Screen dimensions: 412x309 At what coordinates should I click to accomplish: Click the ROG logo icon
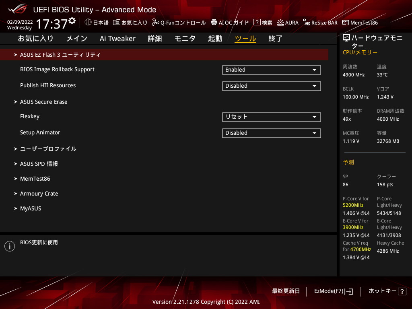[18, 9]
